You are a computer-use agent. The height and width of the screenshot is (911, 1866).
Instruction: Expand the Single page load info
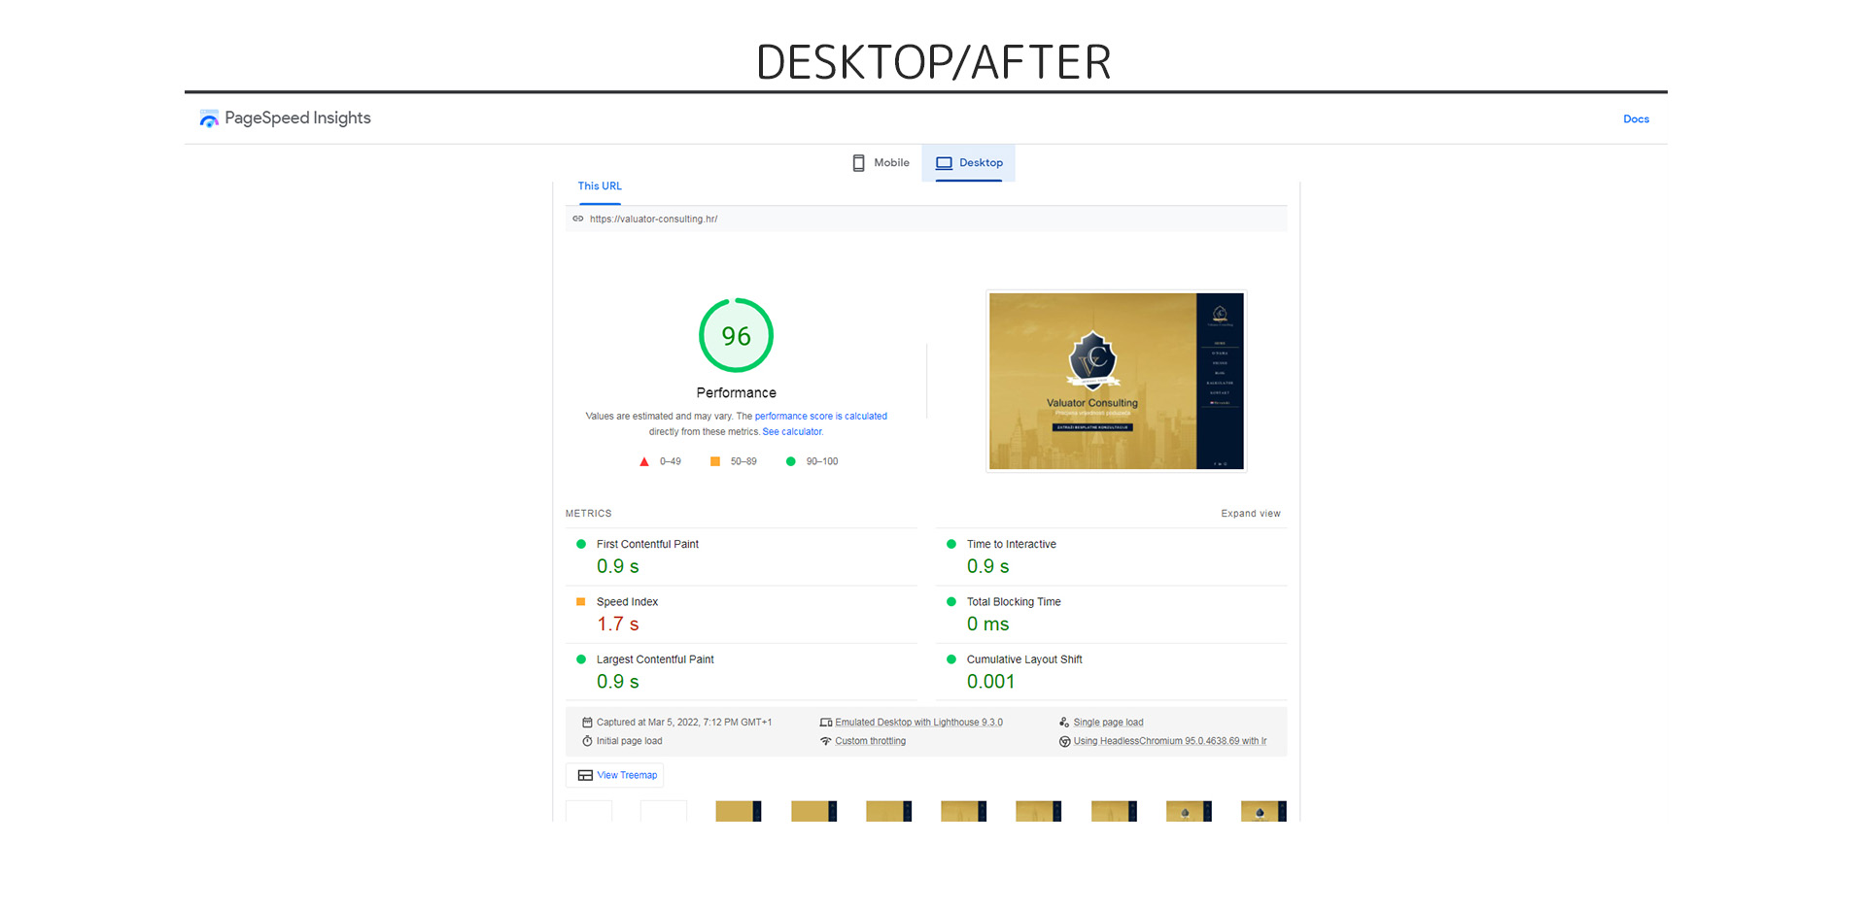[1108, 723]
